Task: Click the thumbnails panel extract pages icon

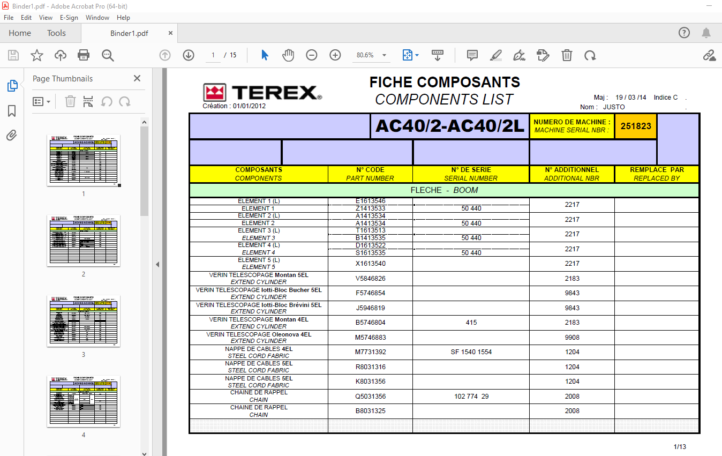Action: click(88, 101)
